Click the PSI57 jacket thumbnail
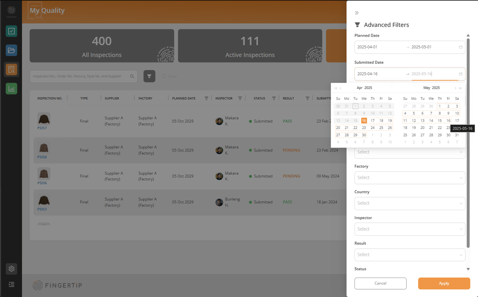 click(x=44, y=119)
